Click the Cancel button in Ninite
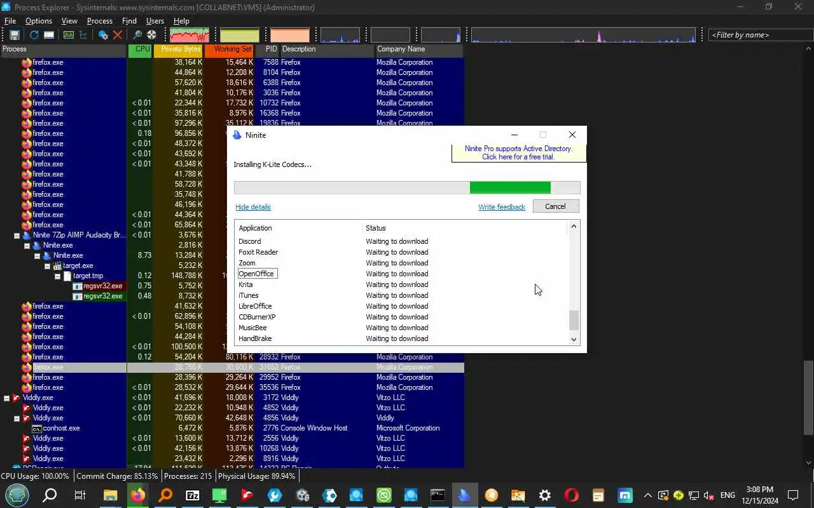The width and height of the screenshot is (814, 508). pyautogui.click(x=555, y=206)
